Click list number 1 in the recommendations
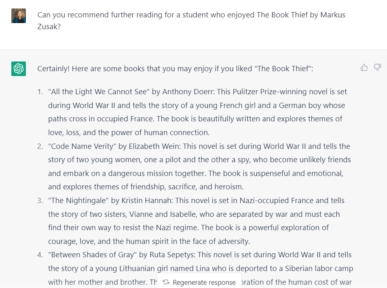Screen dimensions: 387x288 click(x=40, y=92)
